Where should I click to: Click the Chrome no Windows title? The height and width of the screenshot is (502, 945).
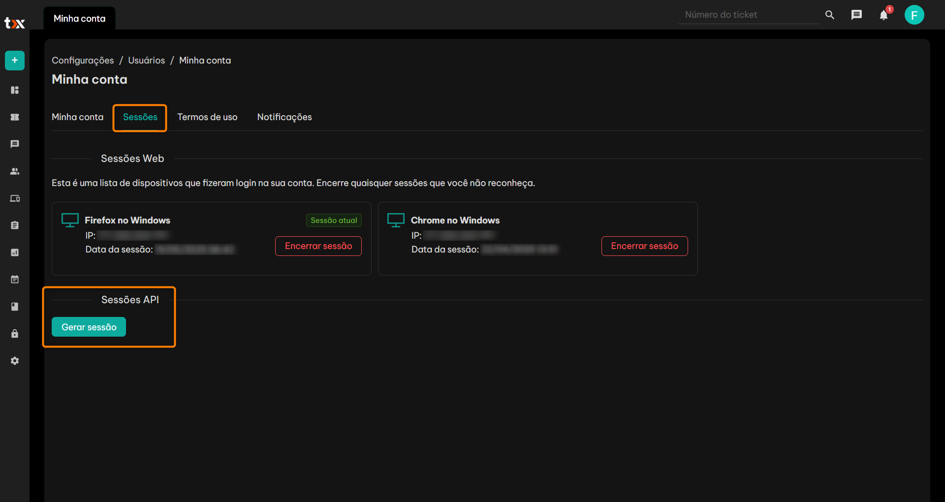[455, 220]
